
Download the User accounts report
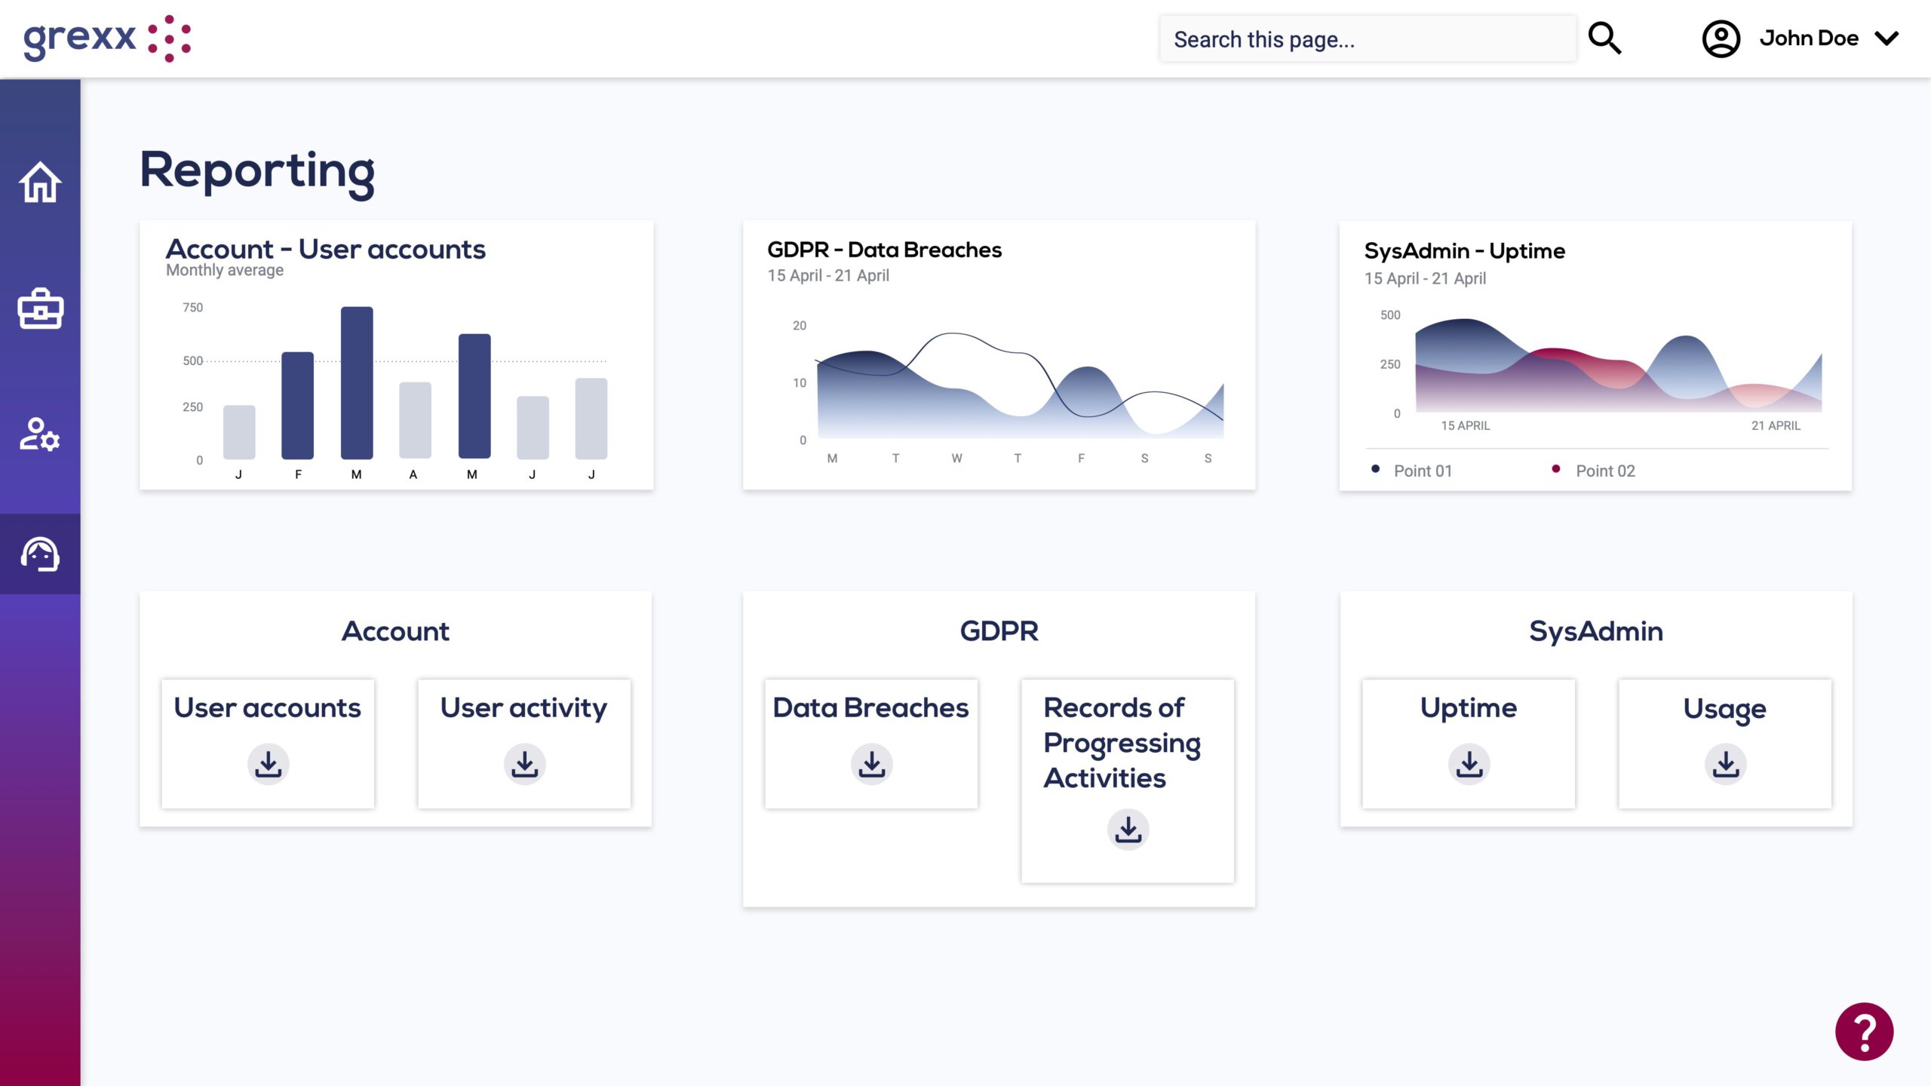pyautogui.click(x=268, y=764)
